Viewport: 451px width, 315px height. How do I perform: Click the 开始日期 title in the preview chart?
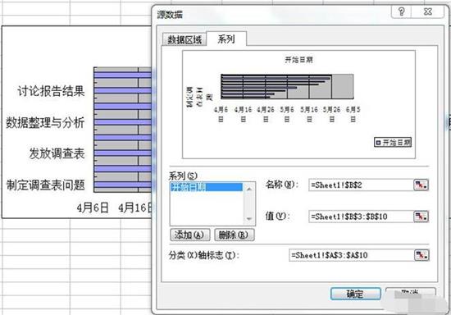click(298, 60)
